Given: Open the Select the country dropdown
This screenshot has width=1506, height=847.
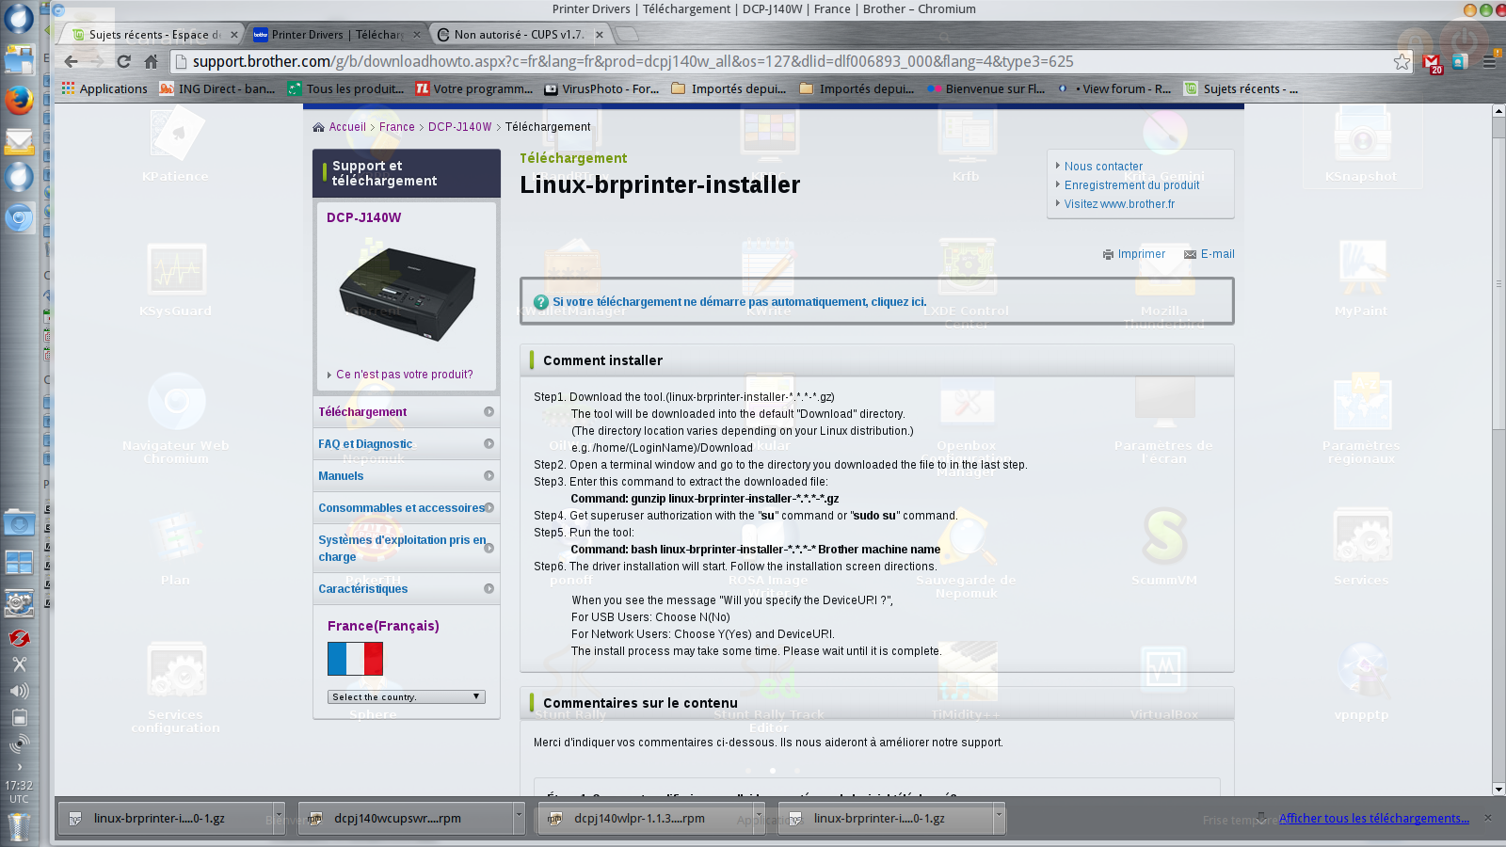Looking at the screenshot, I should [x=407, y=697].
